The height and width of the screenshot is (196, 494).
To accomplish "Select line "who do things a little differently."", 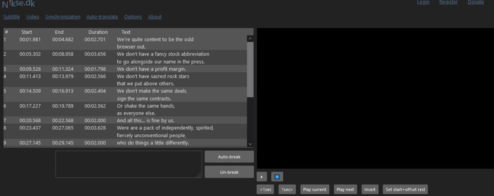I will point(153,143).
